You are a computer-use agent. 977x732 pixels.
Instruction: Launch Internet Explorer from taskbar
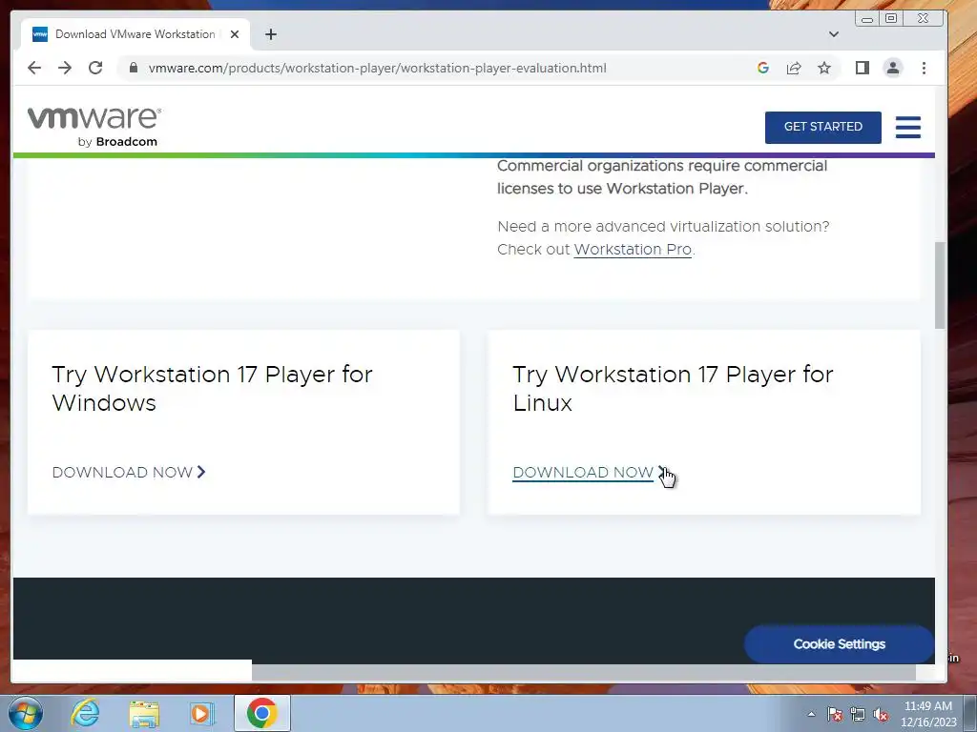[85, 713]
